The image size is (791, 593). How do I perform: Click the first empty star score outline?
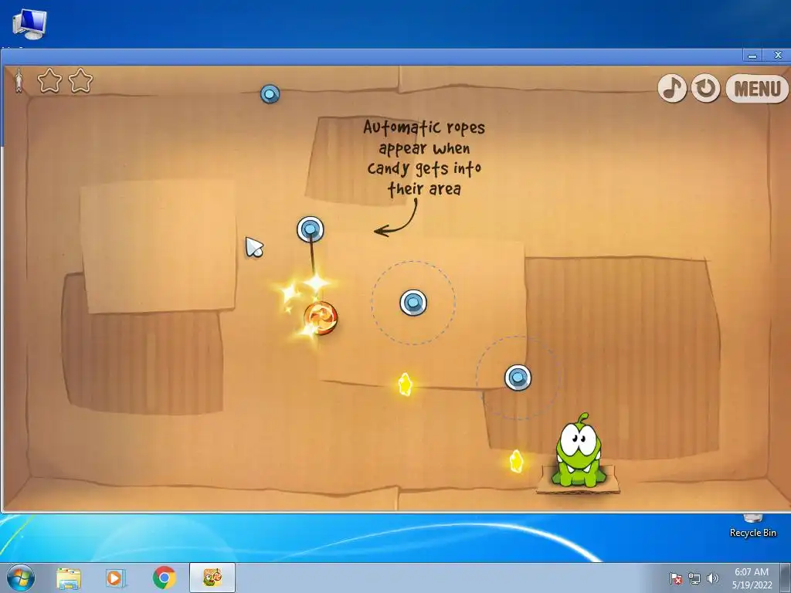pos(49,80)
